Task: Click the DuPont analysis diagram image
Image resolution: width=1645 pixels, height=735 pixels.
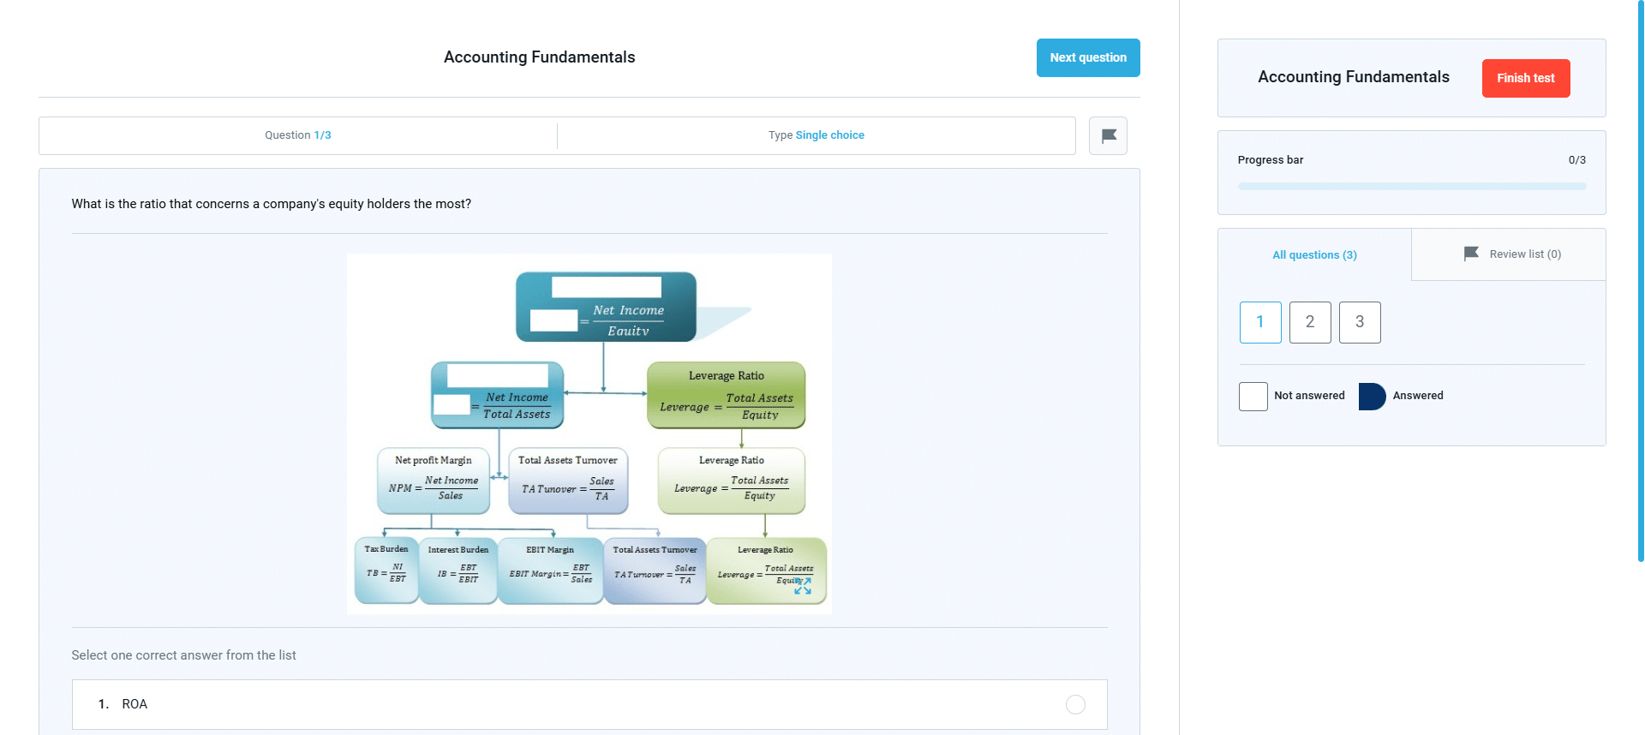Action: coord(589,433)
